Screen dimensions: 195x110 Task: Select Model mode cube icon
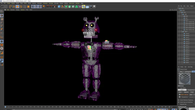pos(2,16)
